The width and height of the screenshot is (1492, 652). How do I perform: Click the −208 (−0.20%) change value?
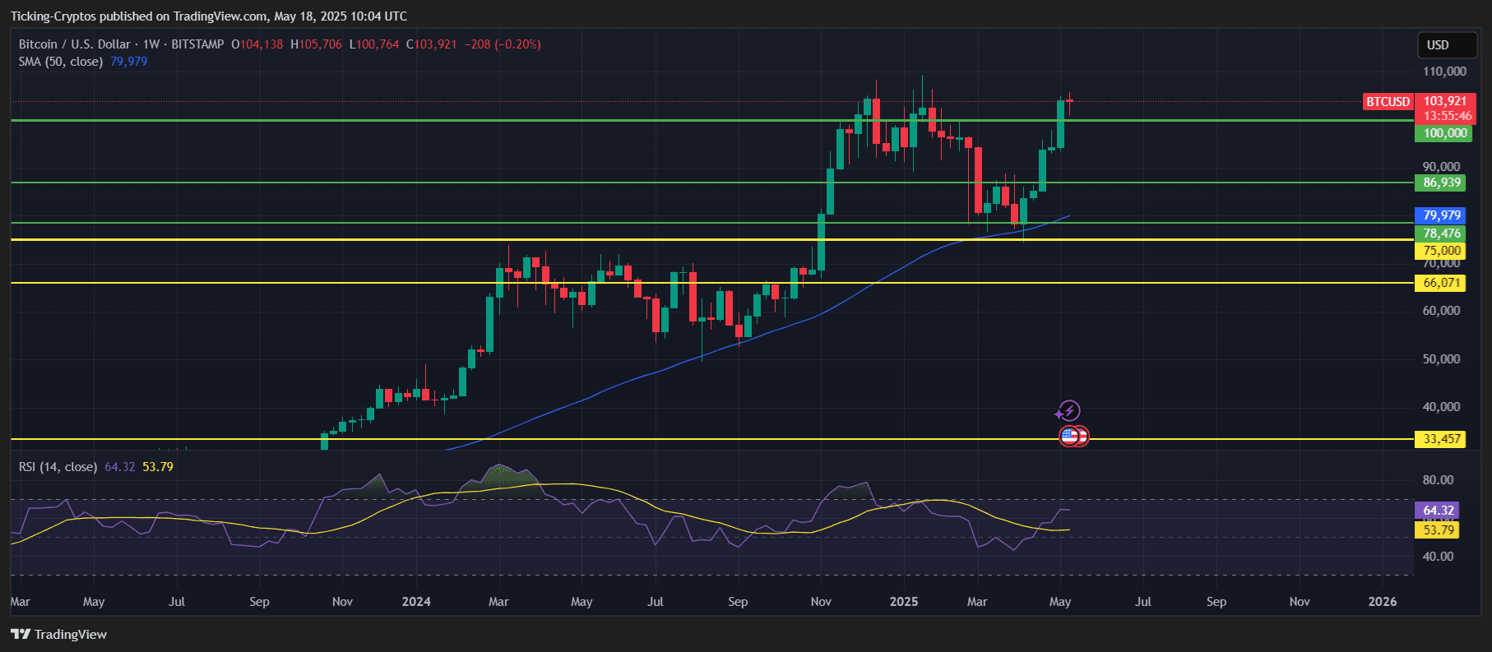click(503, 44)
